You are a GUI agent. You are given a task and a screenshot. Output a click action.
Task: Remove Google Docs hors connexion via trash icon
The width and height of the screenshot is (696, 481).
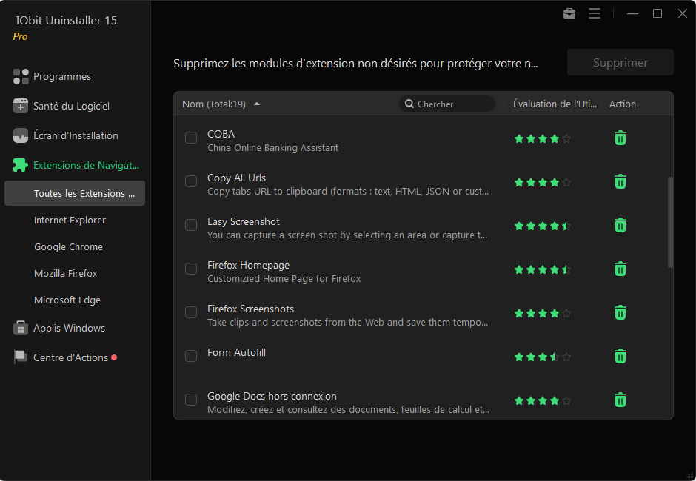click(x=620, y=400)
